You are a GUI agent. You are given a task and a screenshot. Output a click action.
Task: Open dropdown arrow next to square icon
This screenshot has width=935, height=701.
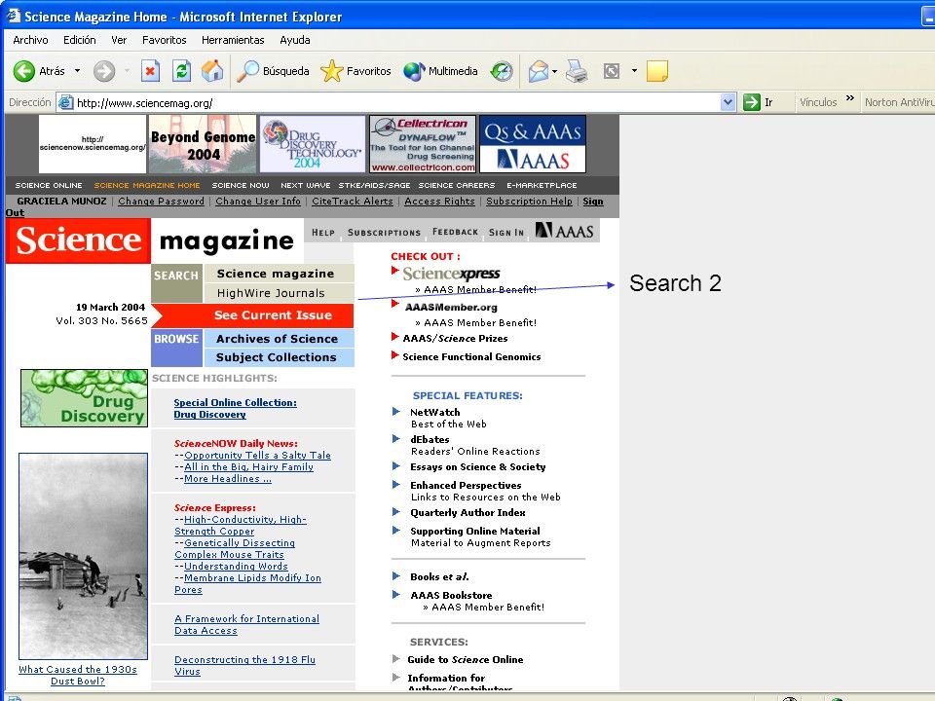pos(634,71)
